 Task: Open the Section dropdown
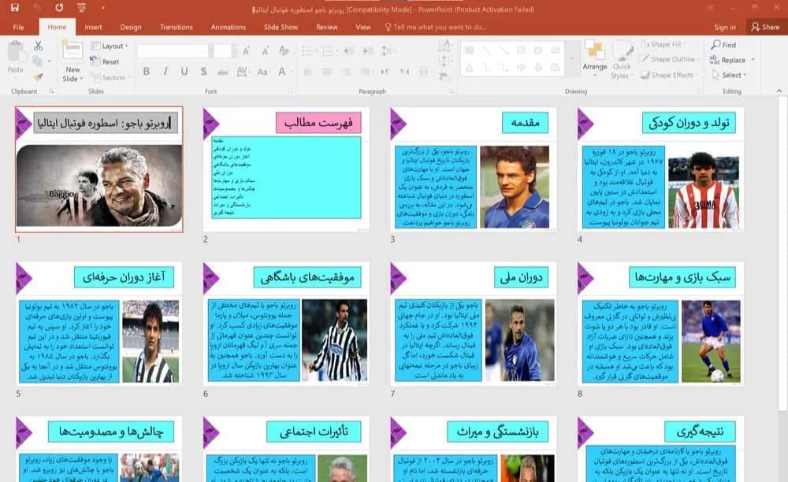point(110,77)
